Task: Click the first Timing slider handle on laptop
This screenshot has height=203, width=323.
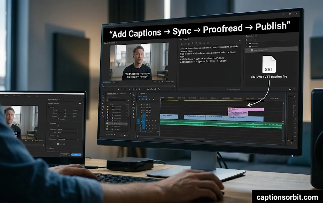Action: coord(65,110)
